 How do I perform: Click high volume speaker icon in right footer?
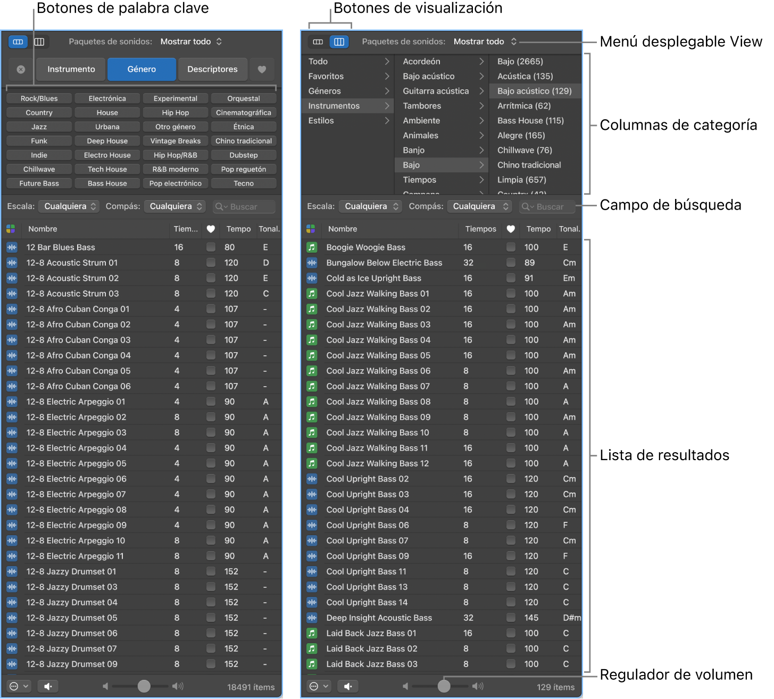click(478, 687)
